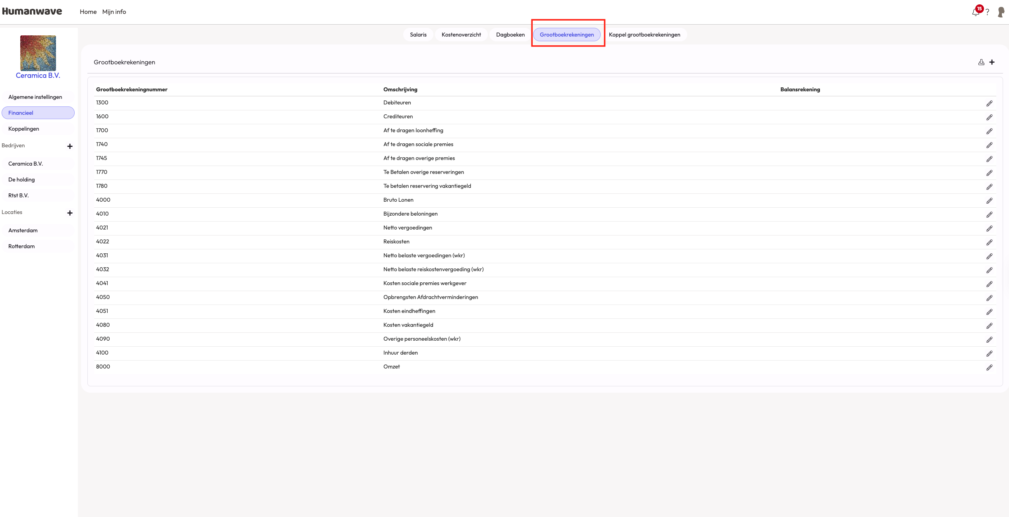This screenshot has height=517, width=1009.
Task: Add a new grootboekrekening with plus icon
Action: point(992,62)
